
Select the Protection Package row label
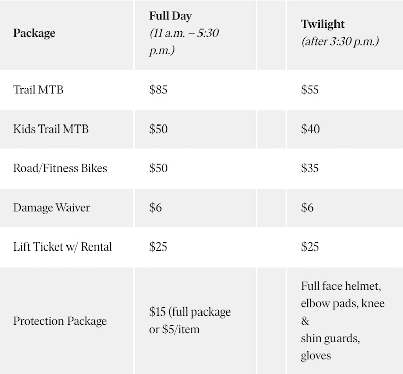[60, 321]
